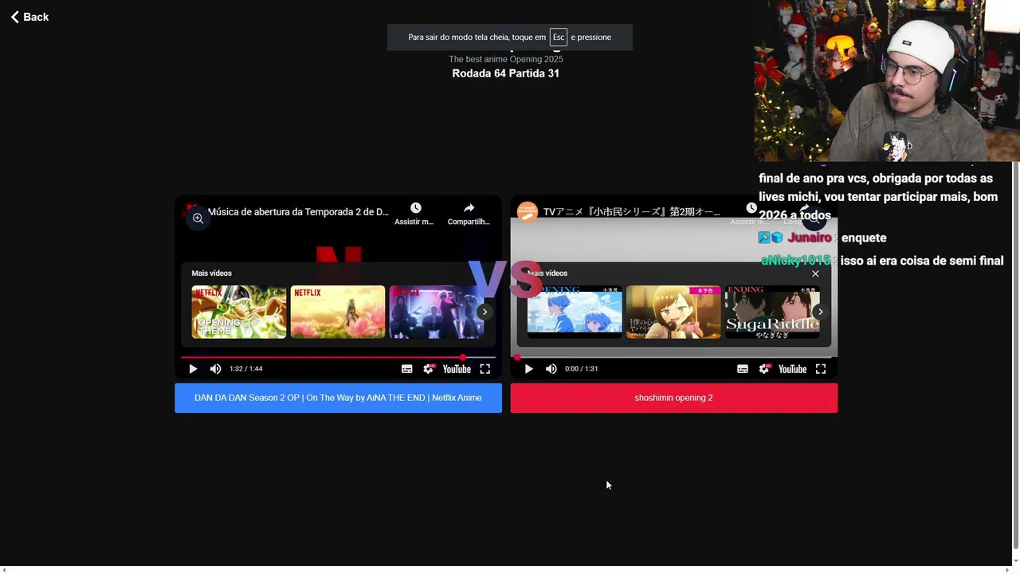
Task: Open blue Opening suggested thumbnail on right
Action: point(575,312)
